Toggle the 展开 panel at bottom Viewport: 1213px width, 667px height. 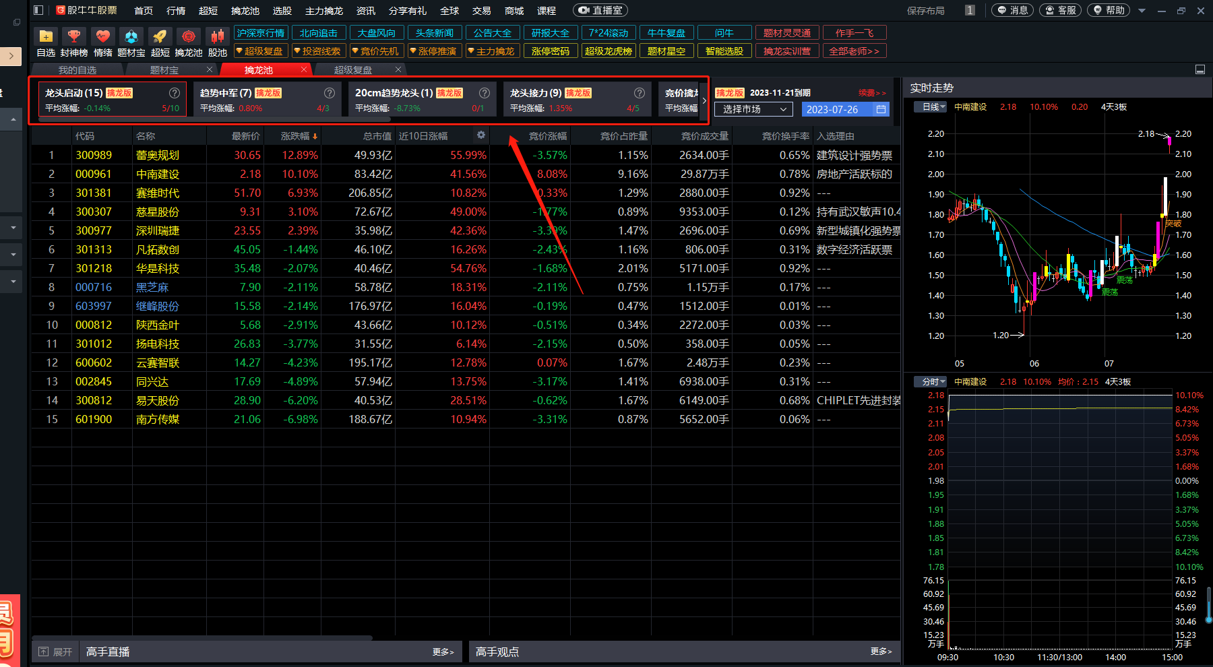(55, 652)
